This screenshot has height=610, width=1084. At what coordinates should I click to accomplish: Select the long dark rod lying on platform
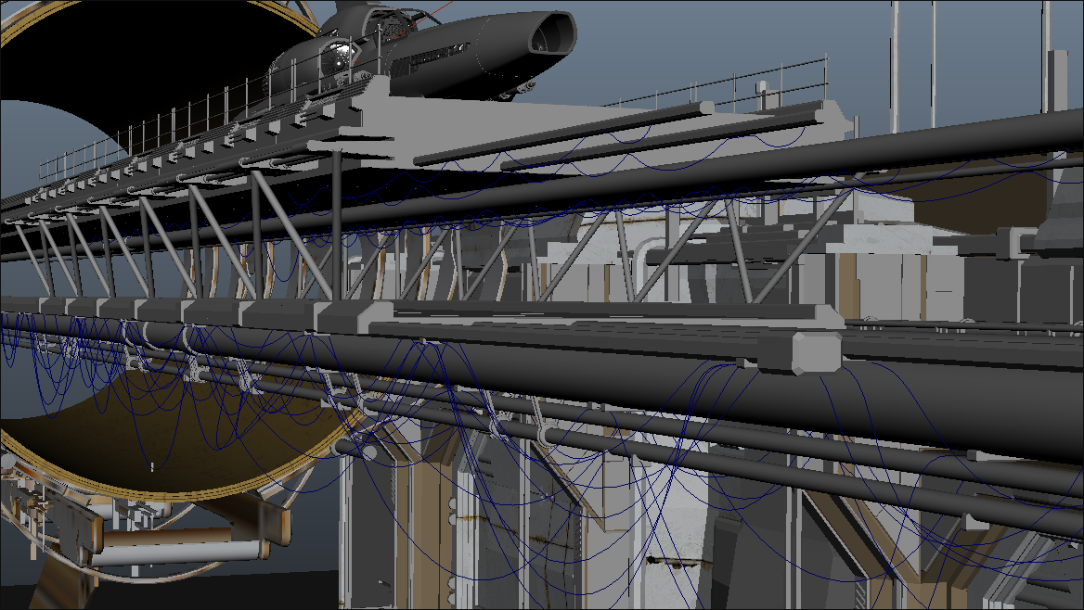click(x=563, y=133)
